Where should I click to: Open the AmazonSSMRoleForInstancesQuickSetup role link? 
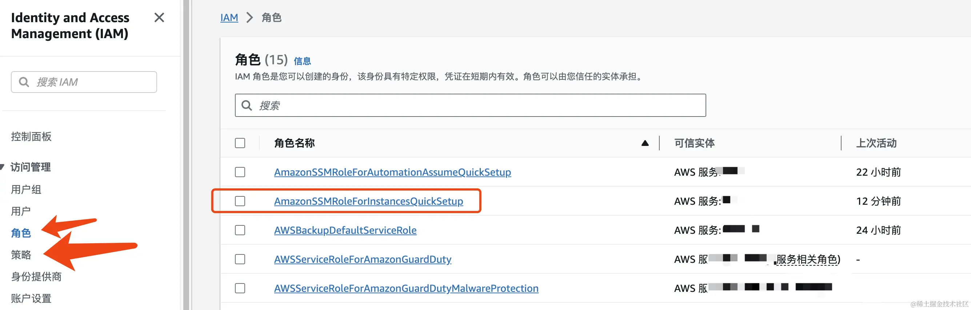coord(368,201)
